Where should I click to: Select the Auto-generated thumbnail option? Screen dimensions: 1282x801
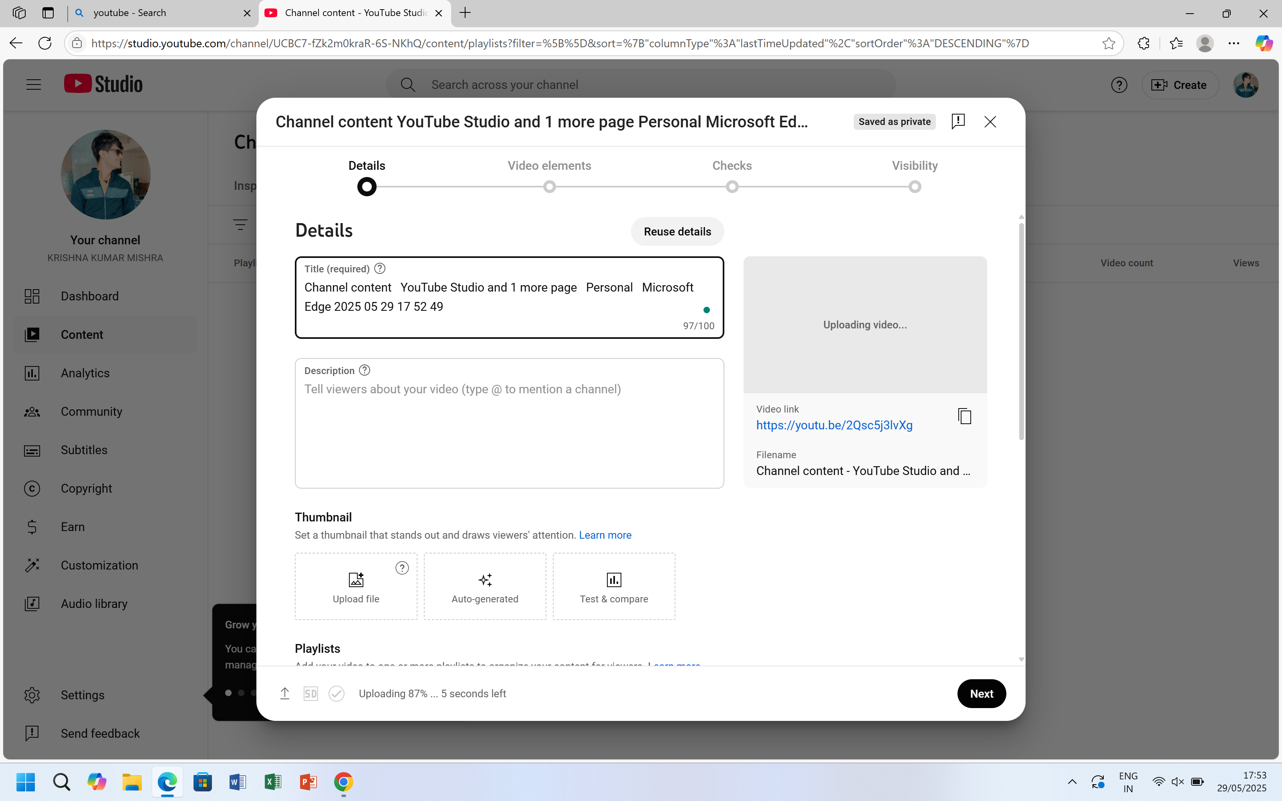[485, 586]
